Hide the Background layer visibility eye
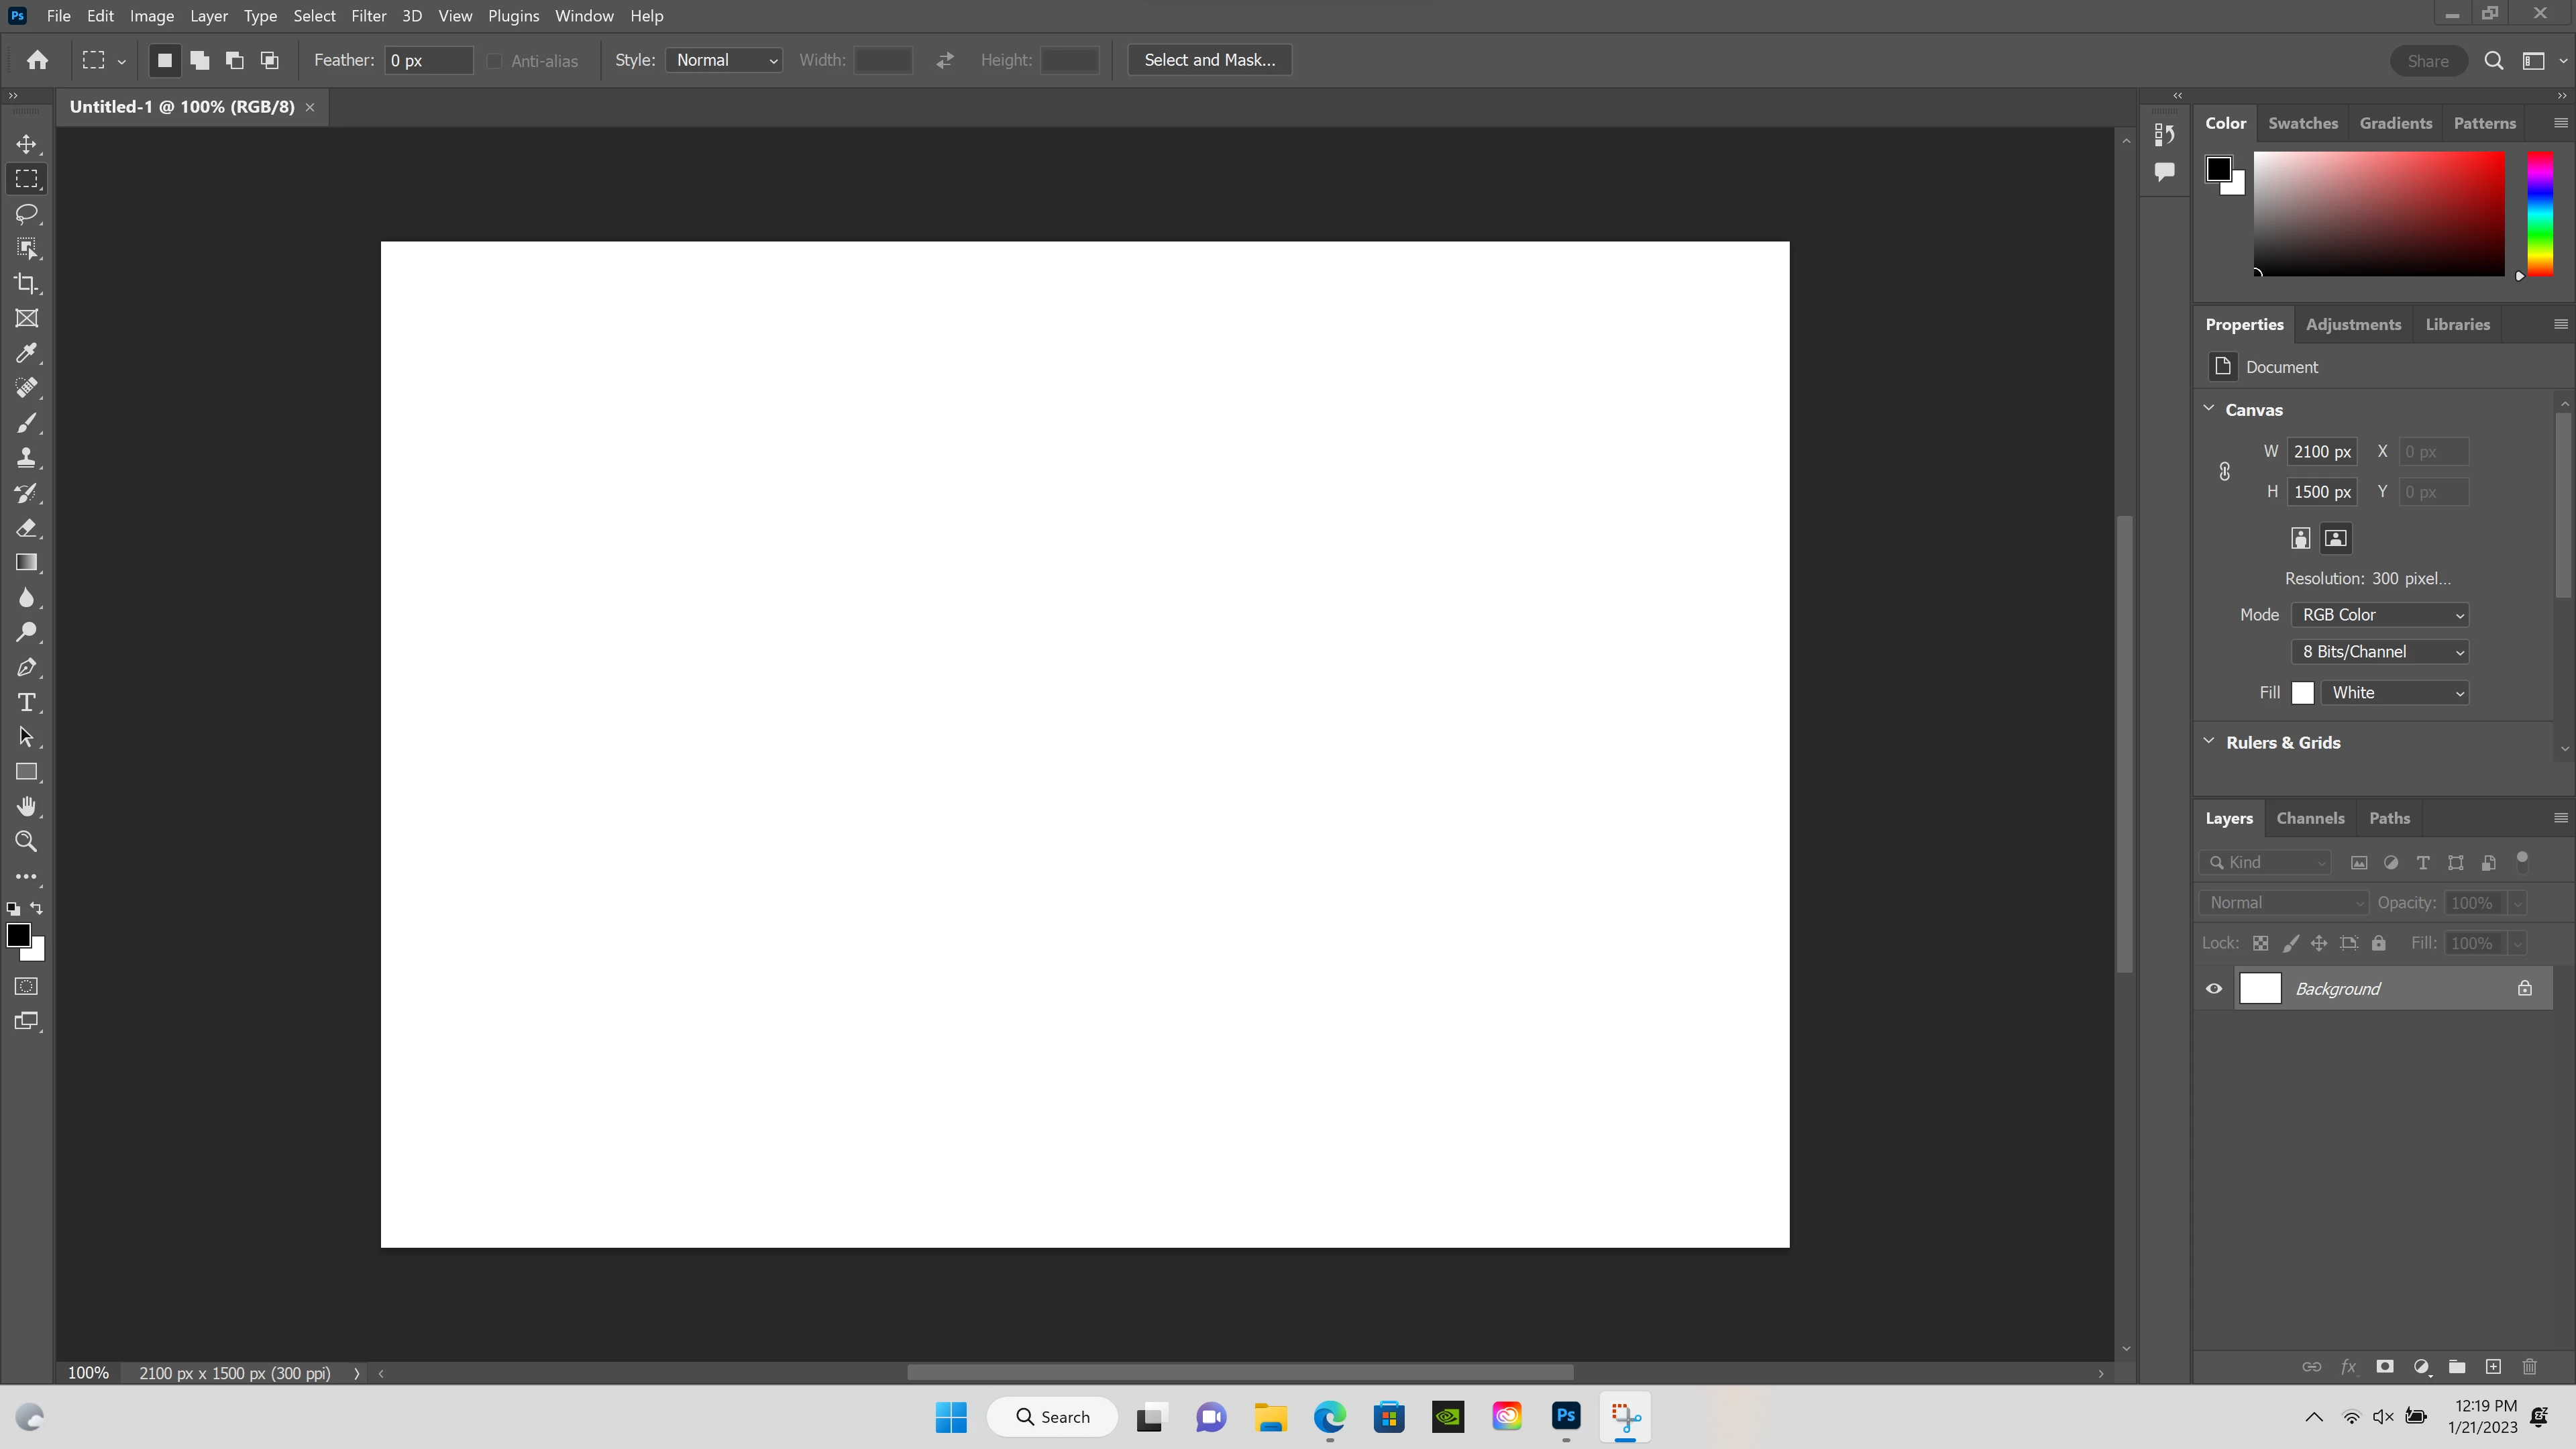This screenshot has width=2576, height=1449. (2214, 989)
